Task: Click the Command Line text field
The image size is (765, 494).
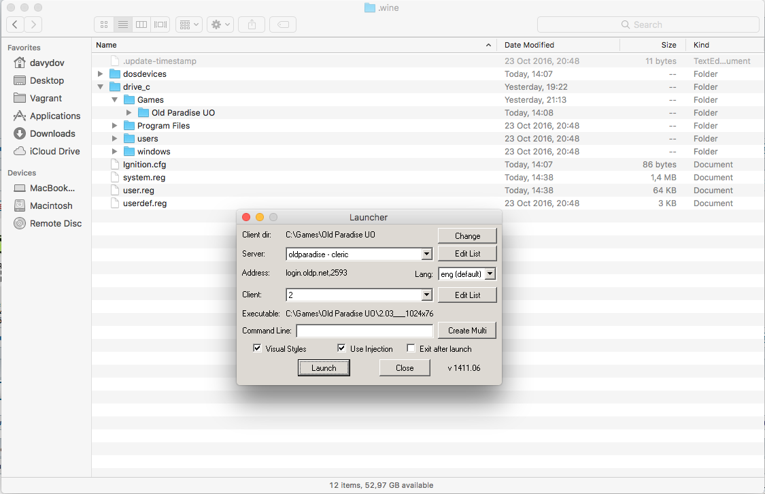Action: pyautogui.click(x=364, y=331)
